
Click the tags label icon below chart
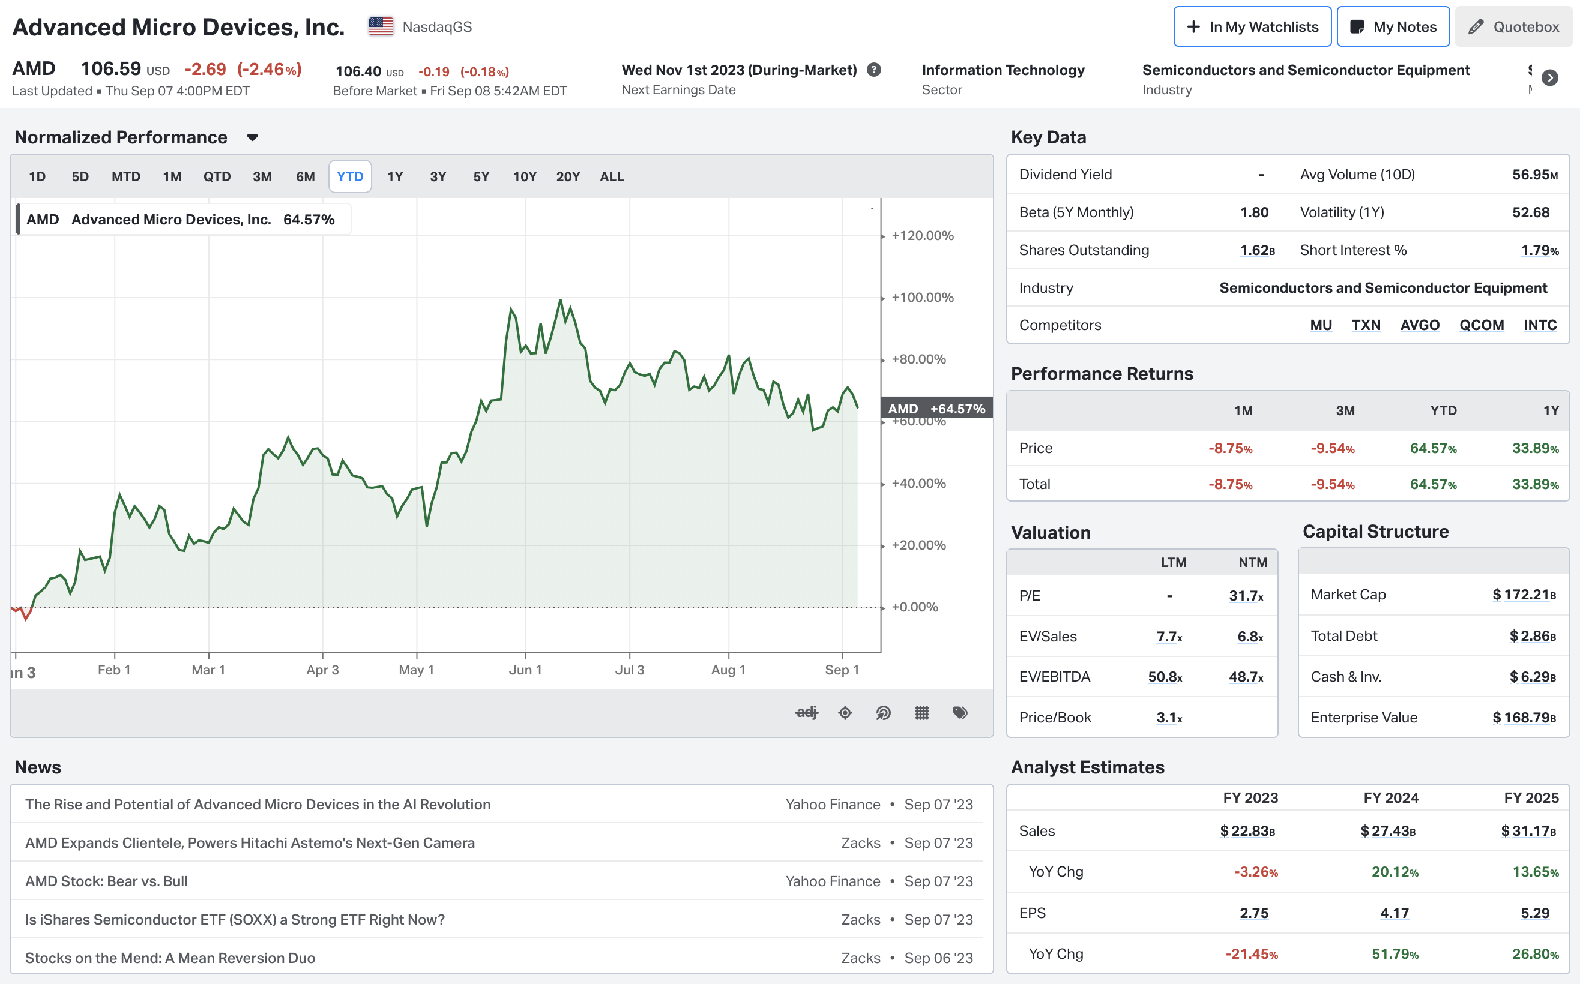pos(960,713)
